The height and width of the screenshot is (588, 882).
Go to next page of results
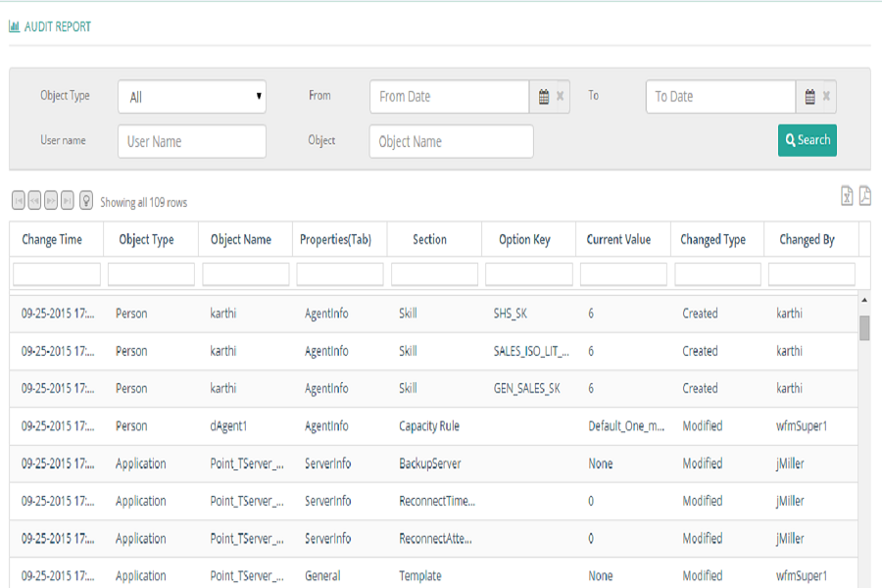coord(51,201)
